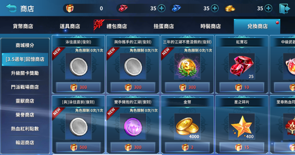Add more red gems with plus icon
This screenshot has width=295, height=155.
[x=161, y=8]
